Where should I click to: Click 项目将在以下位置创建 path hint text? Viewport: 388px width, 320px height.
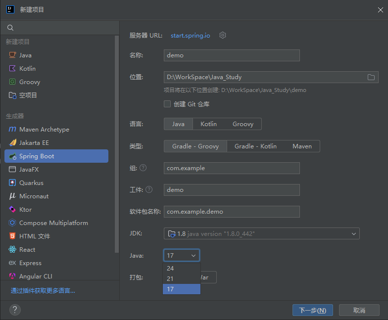pyautogui.click(x=235, y=90)
